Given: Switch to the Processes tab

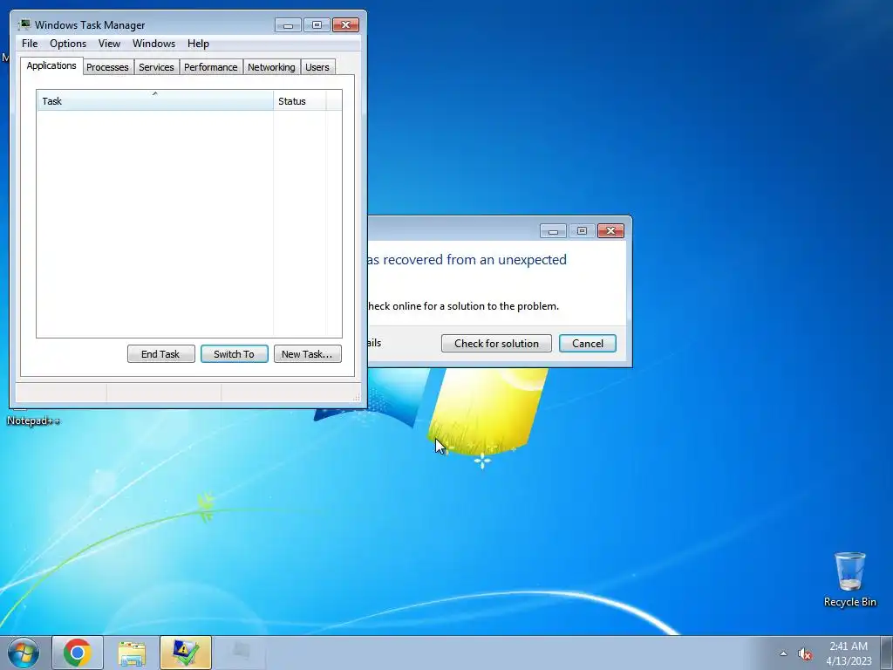Looking at the screenshot, I should point(107,67).
